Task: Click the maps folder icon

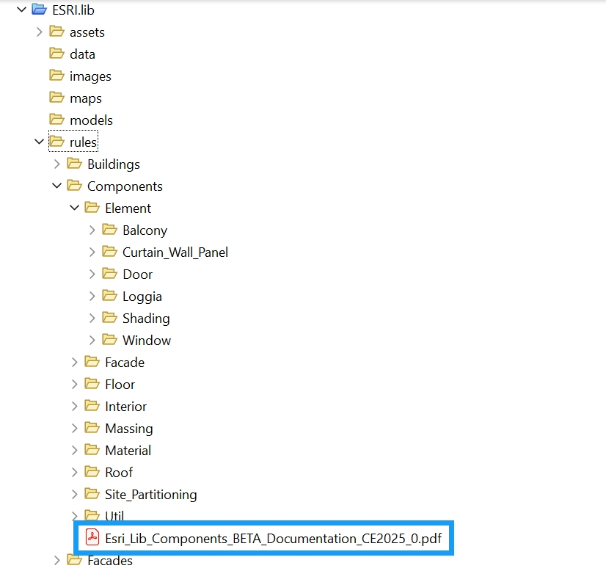Action: [56, 98]
